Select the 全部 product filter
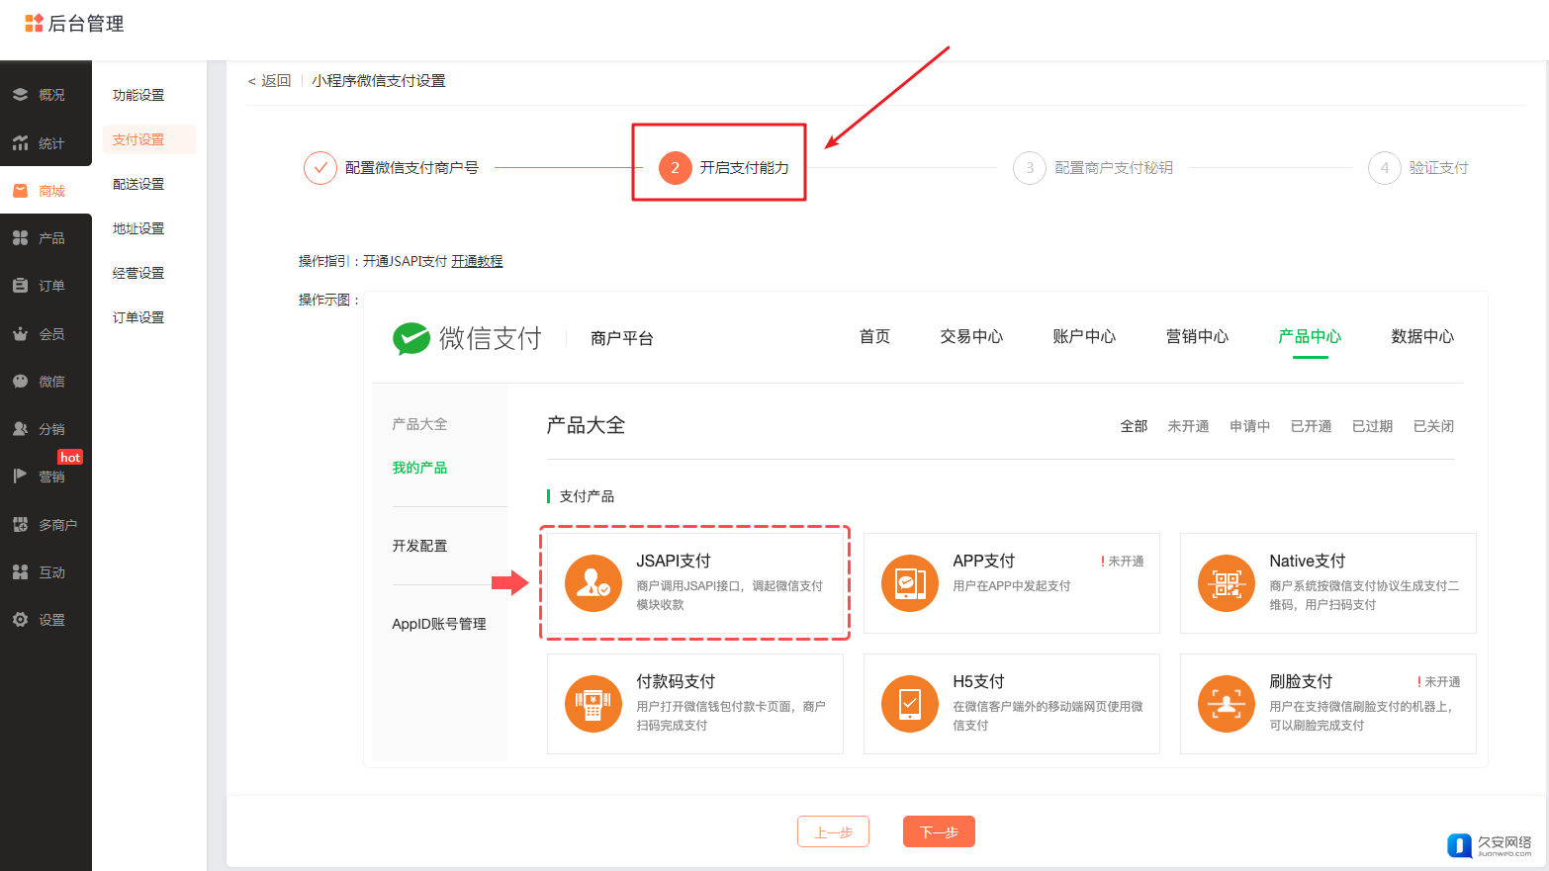 pyautogui.click(x=1134, y=426)
